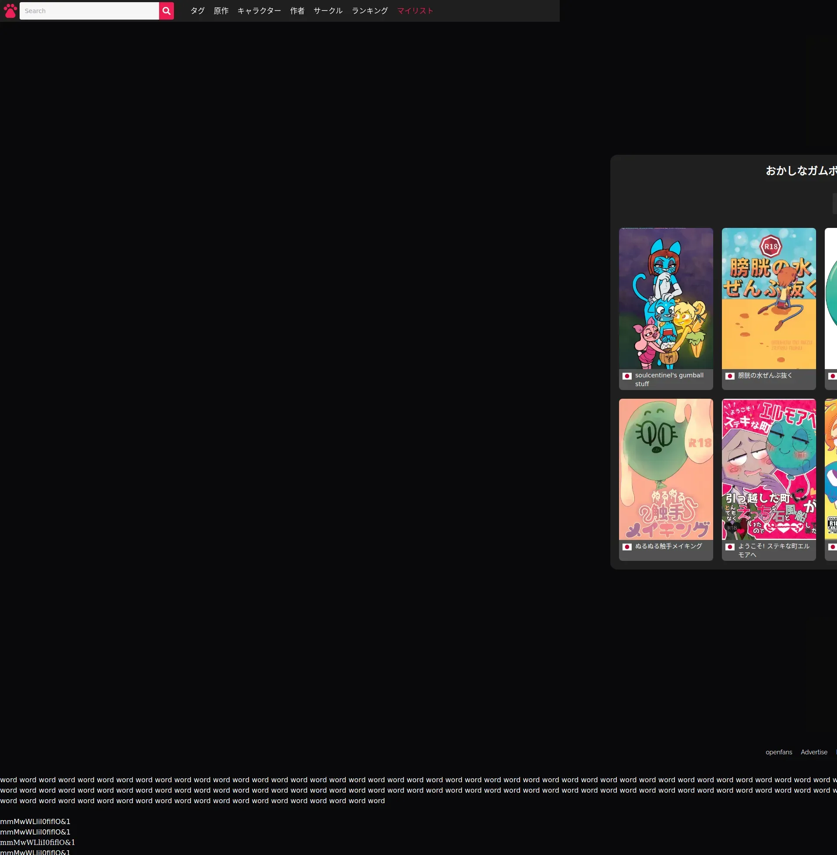Open the タグ menu item
This screenshot has height=855, width=837.
coord(197,11)
